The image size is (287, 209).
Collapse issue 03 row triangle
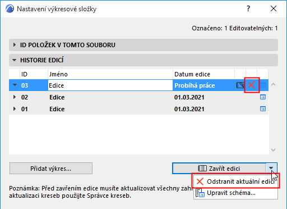[15, 85]
